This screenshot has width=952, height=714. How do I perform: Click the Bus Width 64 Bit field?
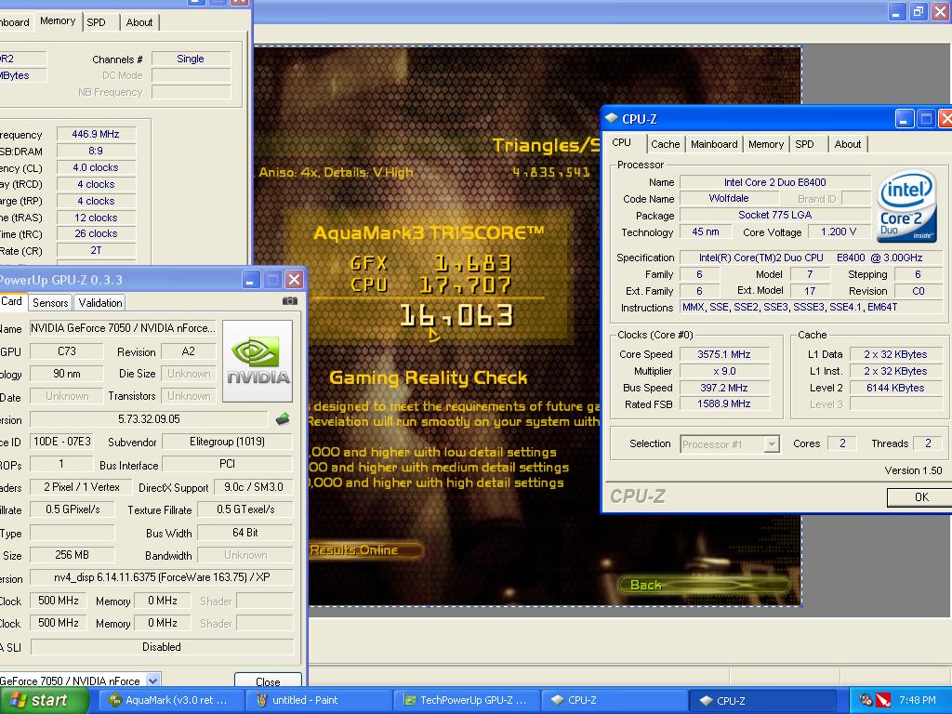[x=245, y=533]
